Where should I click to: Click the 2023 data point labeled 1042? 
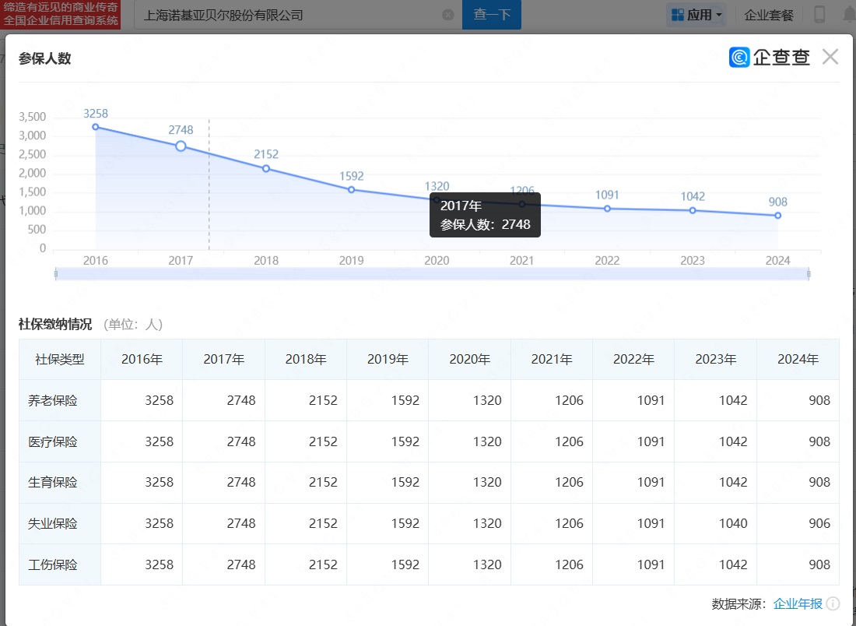tap(693, 210)
